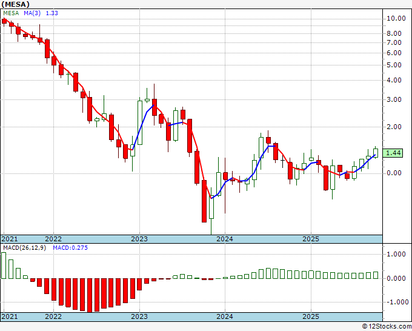Image resolution: width=412 pixels, height=331 pixels.
Task: Click the 1.33 moving average value
Action: (x=51, y=13)
